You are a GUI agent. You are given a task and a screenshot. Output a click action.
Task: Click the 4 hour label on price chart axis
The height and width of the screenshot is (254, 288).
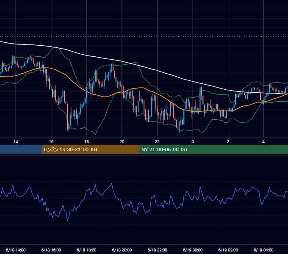click(x=263, y=142)
